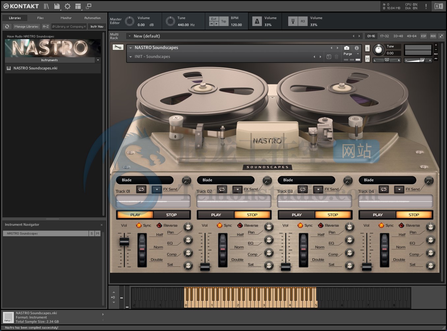The width and height of the screenshot is (447, 331).
Task: Click the instrument header pan slider
Action: click(387, 60)
